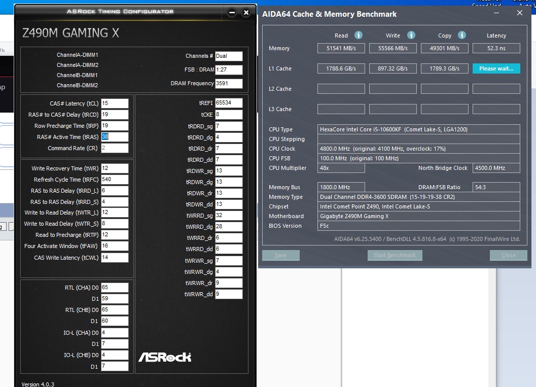Click the Start Benchmark button
The width and height of the screenshot is (536, 387).
(x=395, y=255)
